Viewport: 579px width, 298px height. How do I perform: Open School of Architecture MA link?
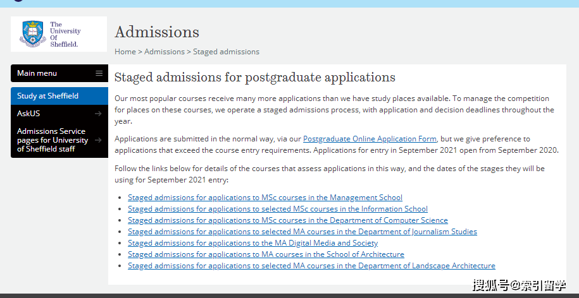(x=266, y=254)
